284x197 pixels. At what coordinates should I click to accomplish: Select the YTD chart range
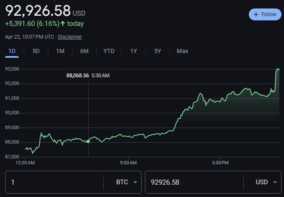(109, 51)
